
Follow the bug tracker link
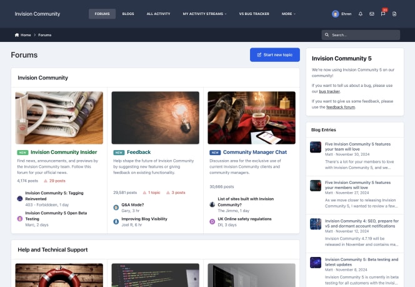pyautogui.click(x=329, y=91)
